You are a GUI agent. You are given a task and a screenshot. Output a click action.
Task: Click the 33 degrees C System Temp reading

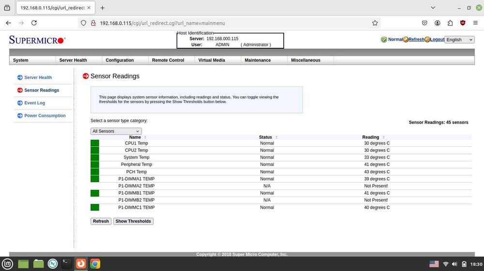click(377, 157)
